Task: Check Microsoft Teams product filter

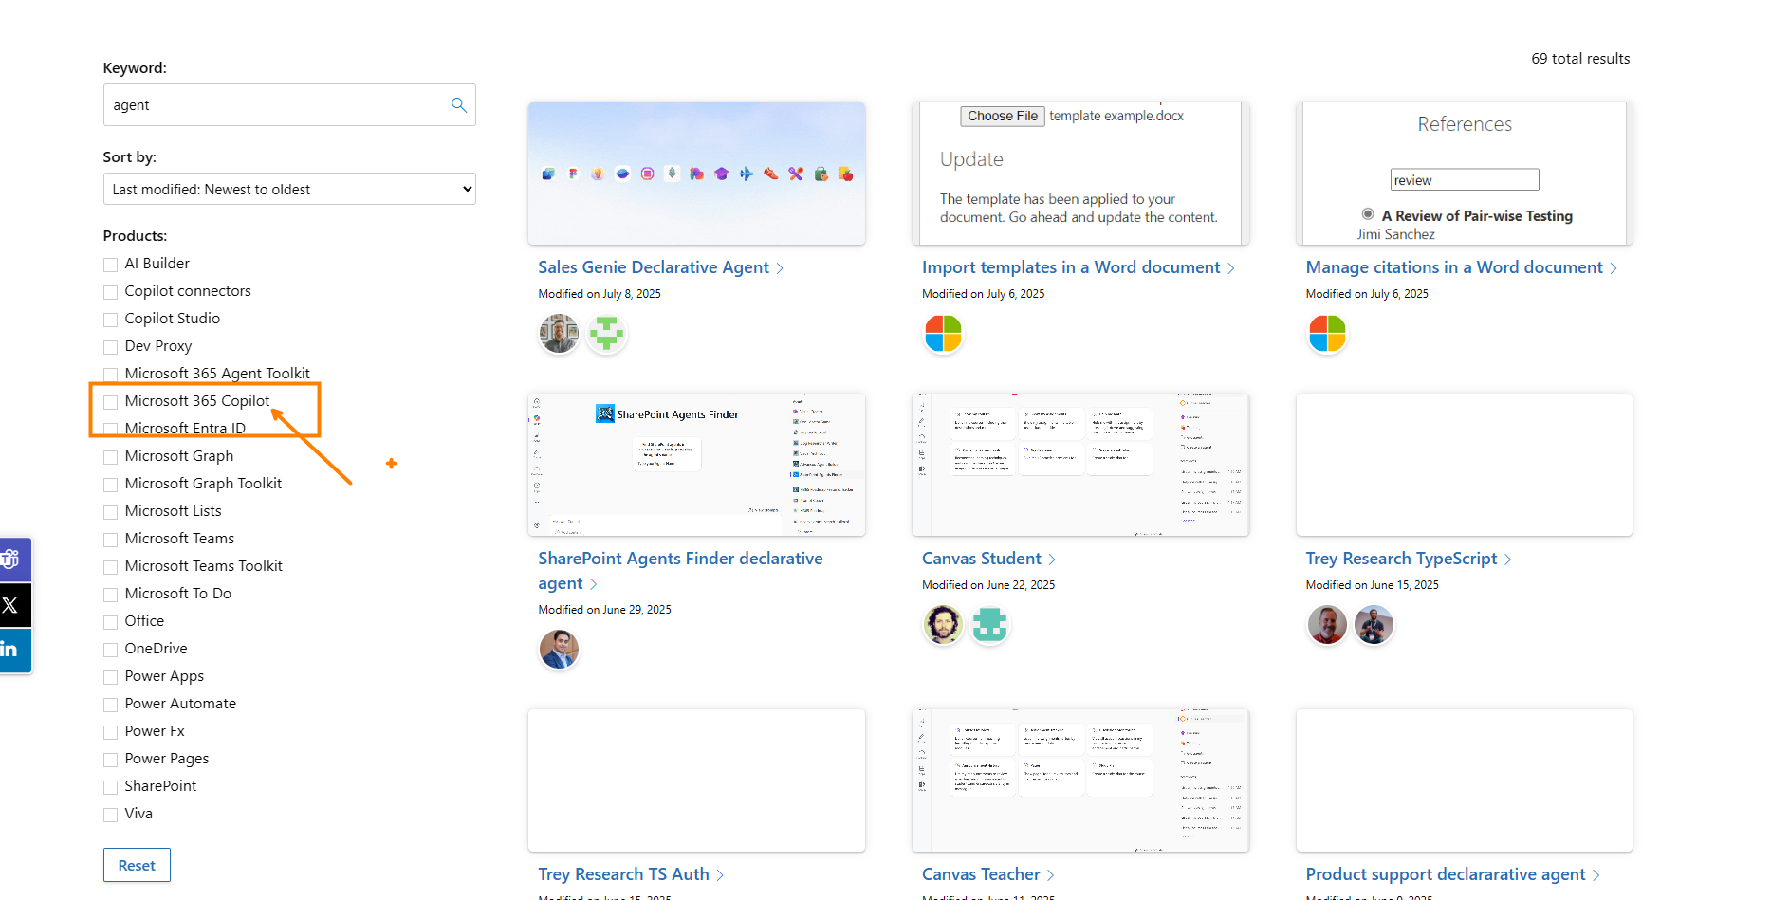Action: tap(111, 540)
